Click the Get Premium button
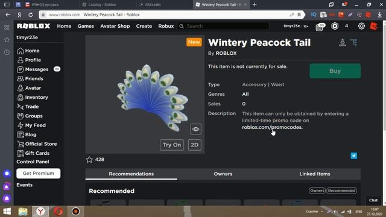The width and height of the screenshot is (386, 217). tap(39, 173)
